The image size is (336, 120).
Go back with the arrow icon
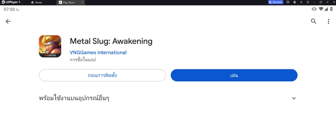point(8,21)
